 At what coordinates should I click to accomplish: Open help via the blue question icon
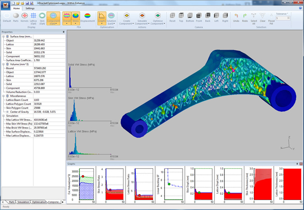(x=300, y=8)
